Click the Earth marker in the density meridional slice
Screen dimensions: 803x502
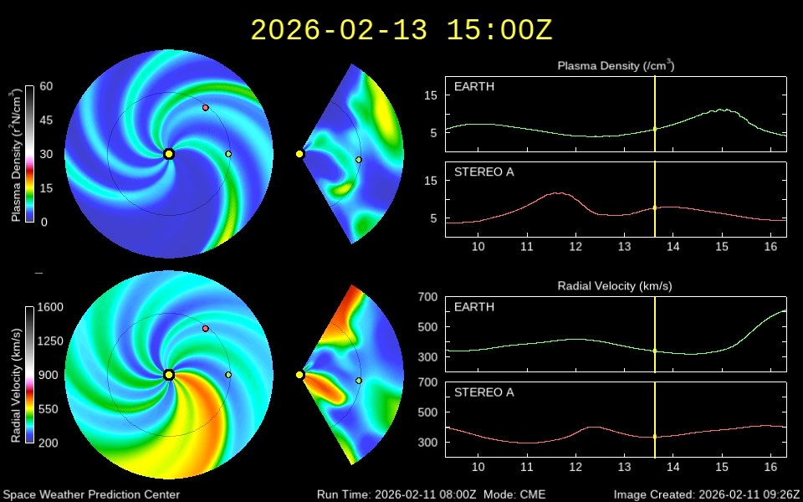359,160
